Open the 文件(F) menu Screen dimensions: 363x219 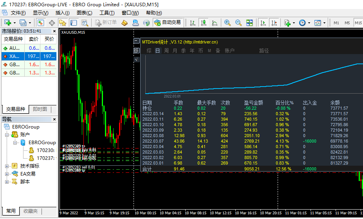18,13
